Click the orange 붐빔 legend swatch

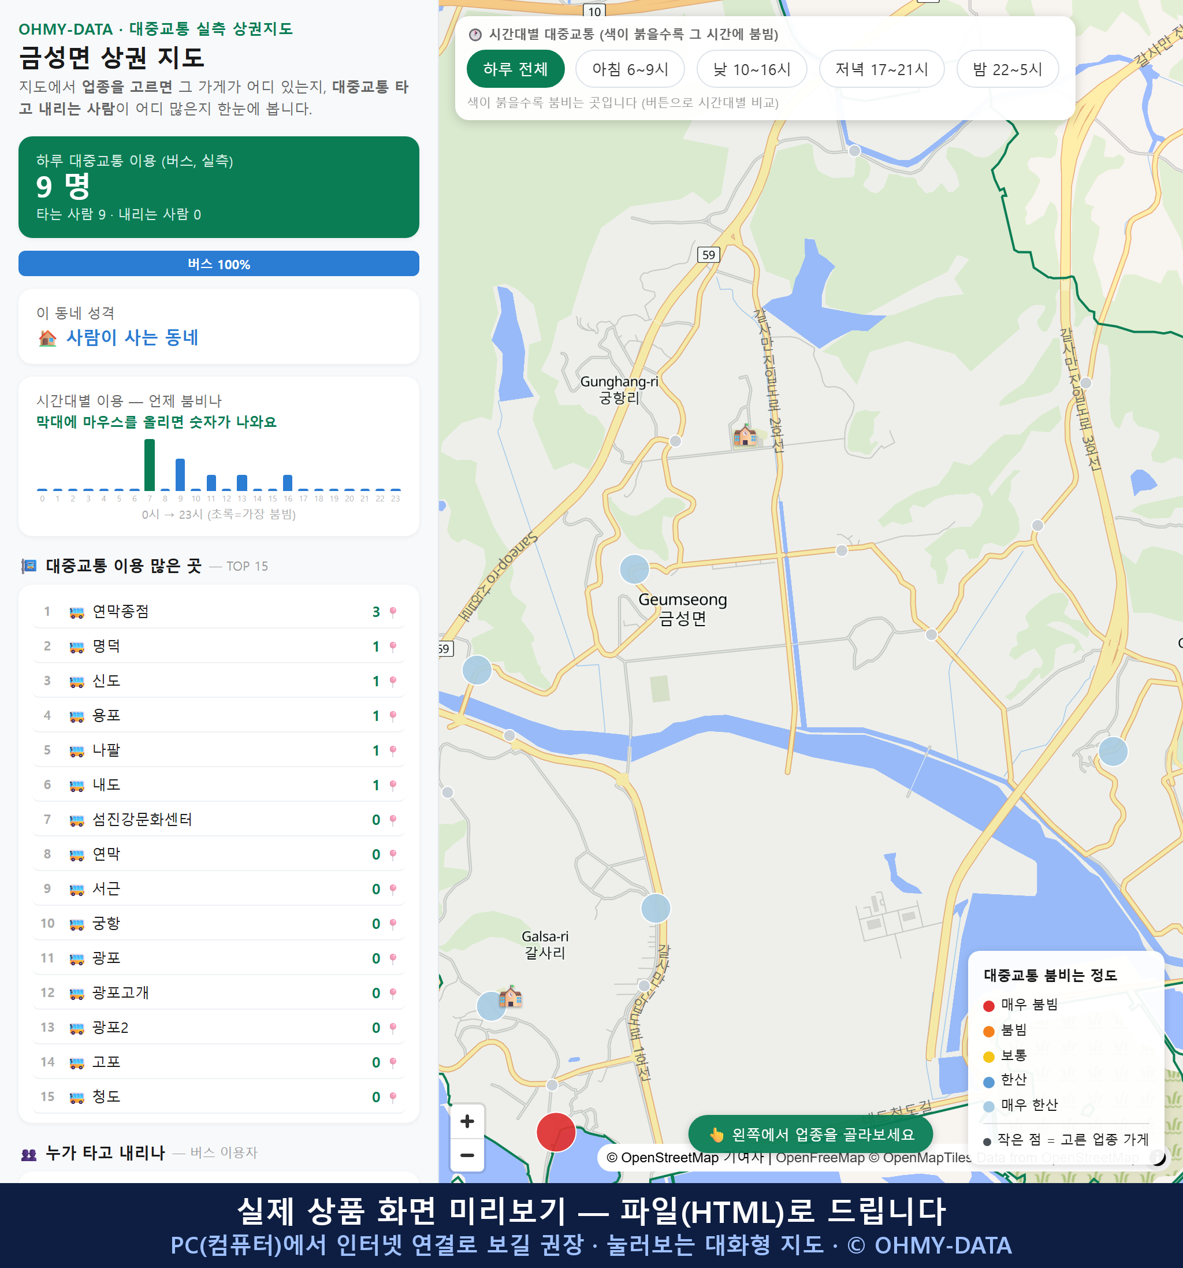[988, 1031]
